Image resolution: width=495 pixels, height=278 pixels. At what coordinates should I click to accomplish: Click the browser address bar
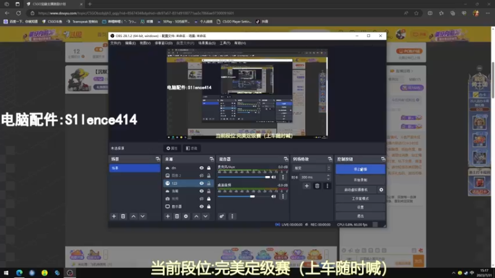click(x=218, y=13)
